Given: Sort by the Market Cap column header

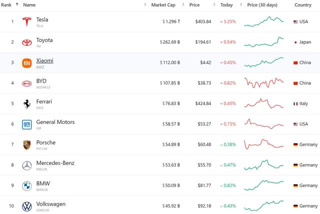Looking at the screenshot, I should coord(163,5).
